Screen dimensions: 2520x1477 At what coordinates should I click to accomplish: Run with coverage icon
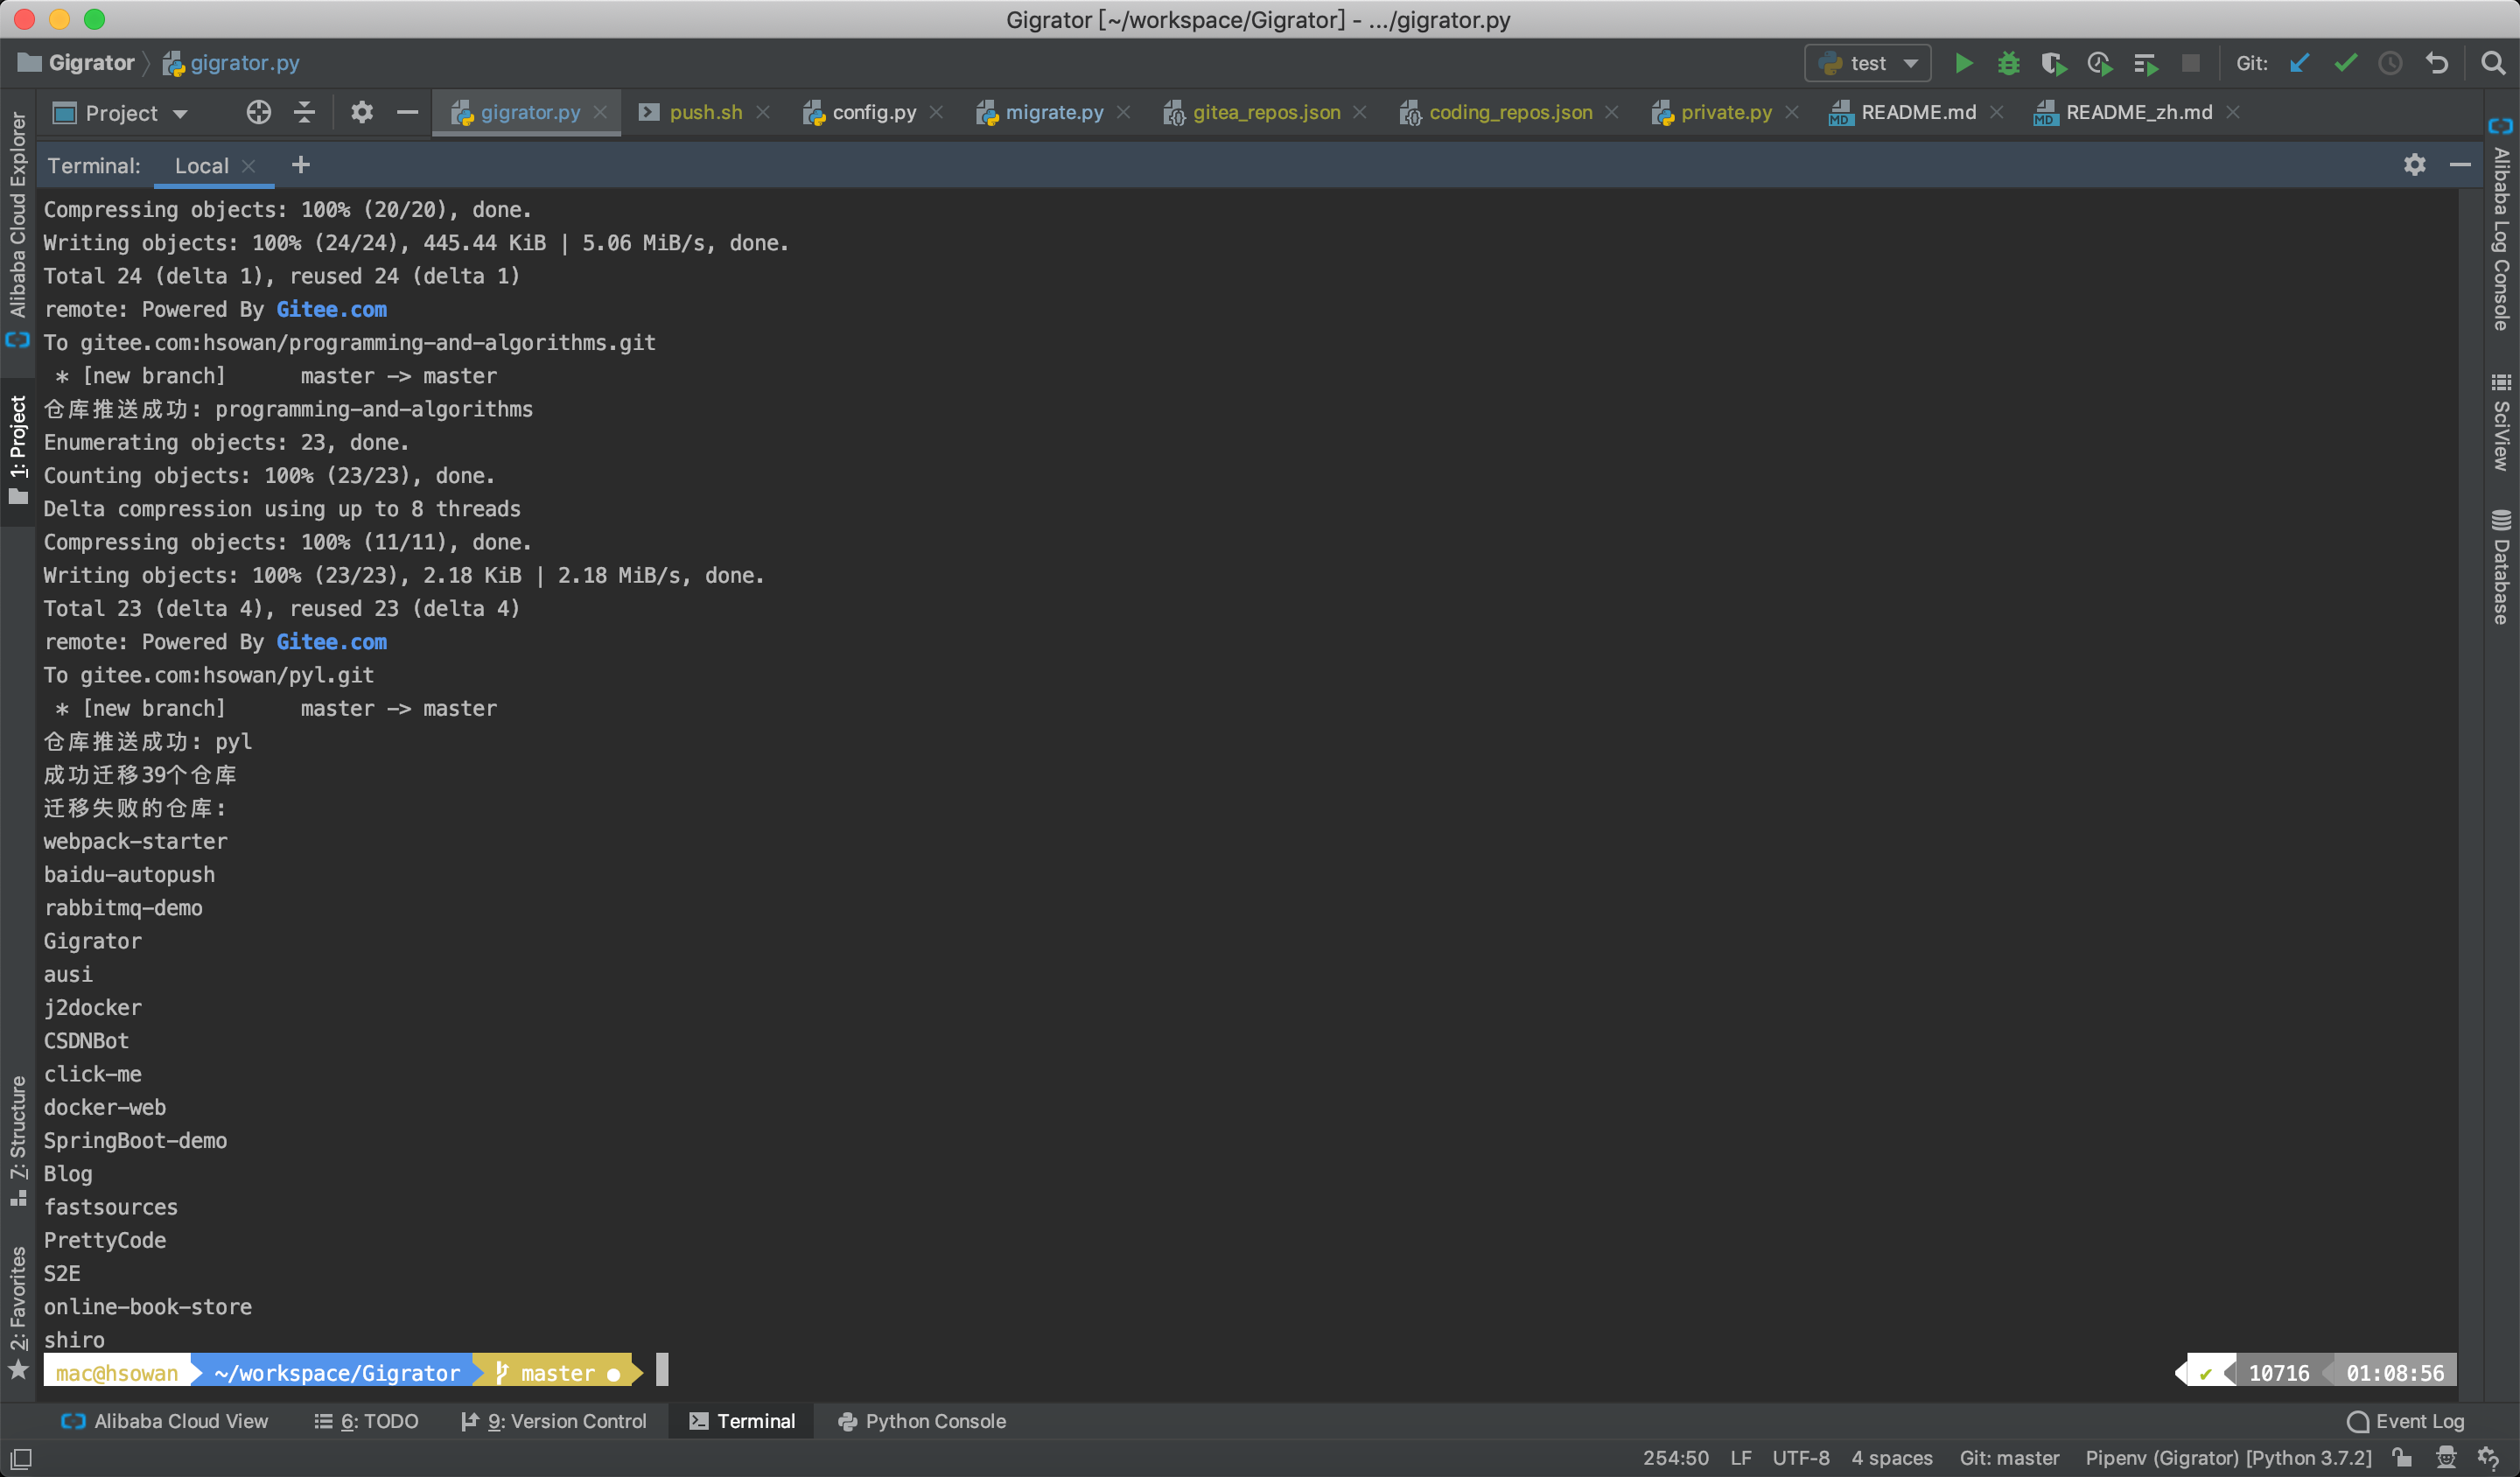click(x=2053, y=63)
